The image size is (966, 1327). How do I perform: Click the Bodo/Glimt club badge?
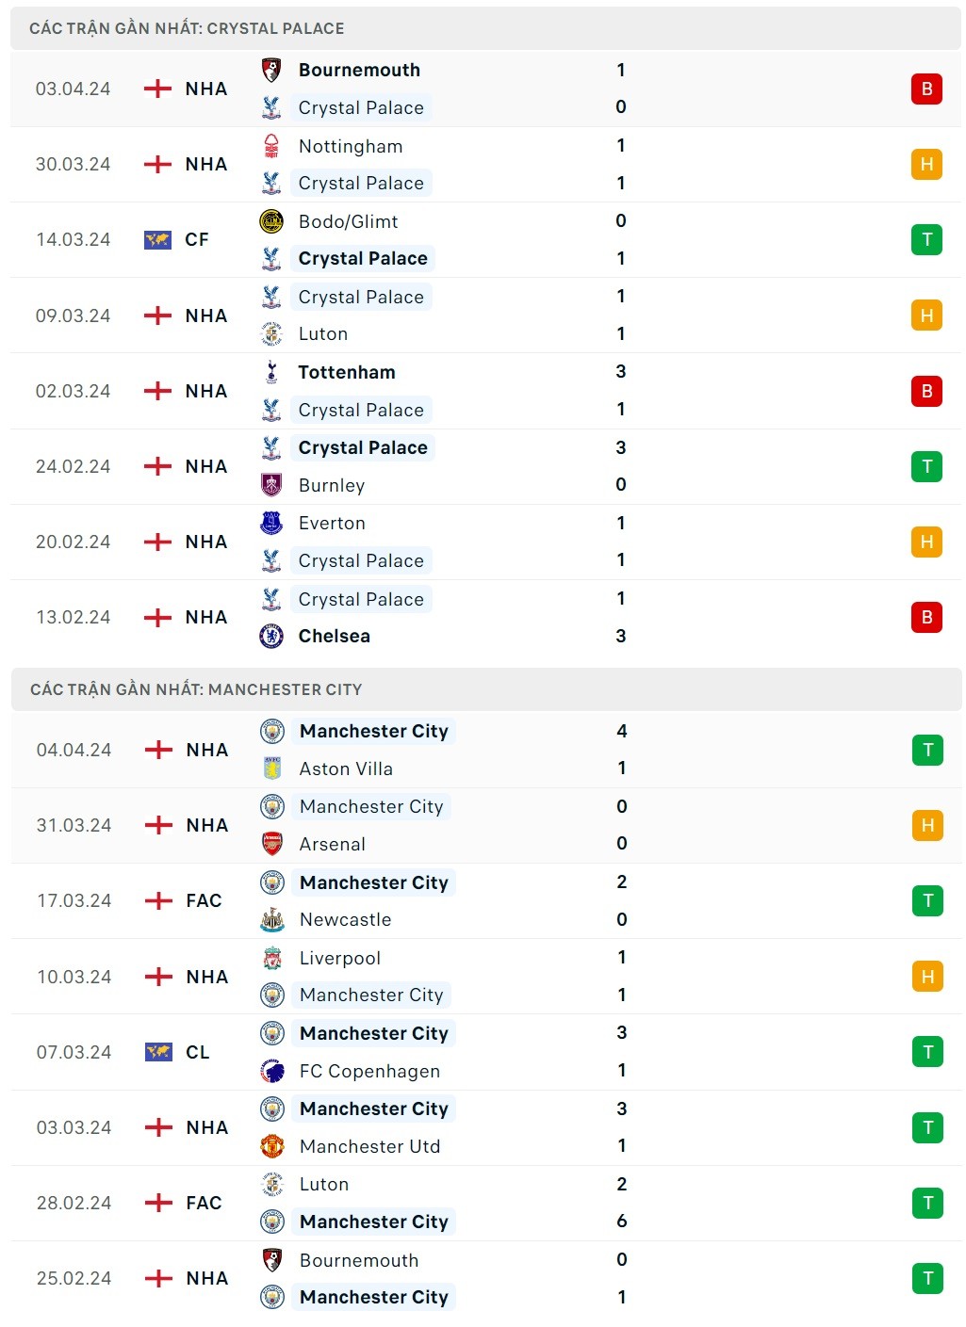[271, 221]
